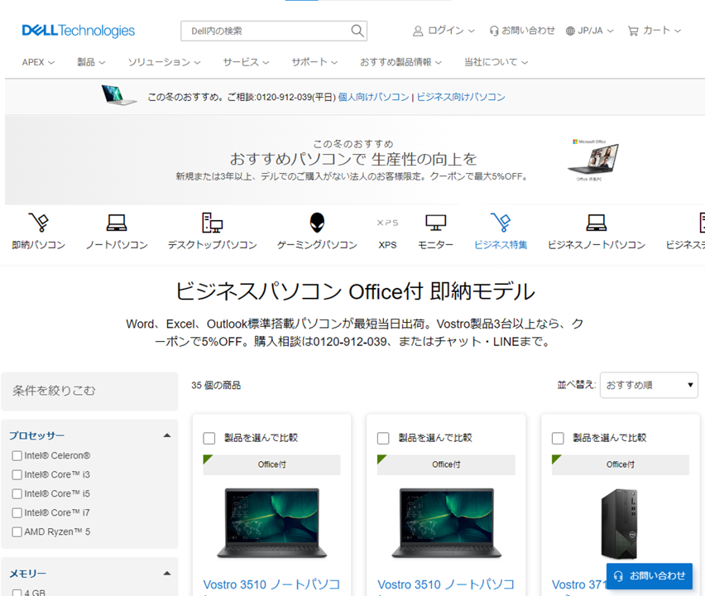Click the Dell Technologies logo
This screenshot has width=705, height=596.
79,31
